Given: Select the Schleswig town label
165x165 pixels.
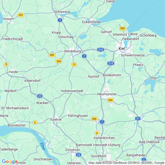Looking at the screenshot, I should pyautogui.click(x=62, y=12).
